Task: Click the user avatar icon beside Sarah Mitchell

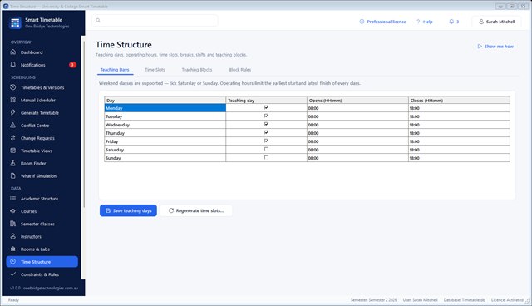Action: pos(481,22)
